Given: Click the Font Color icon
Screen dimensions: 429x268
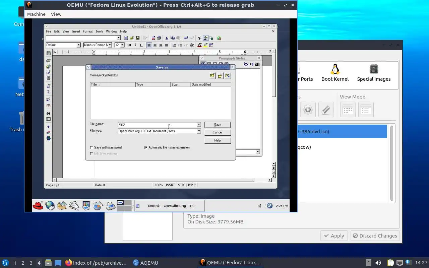Looking at the screenshot, I should tap(199, 45).
